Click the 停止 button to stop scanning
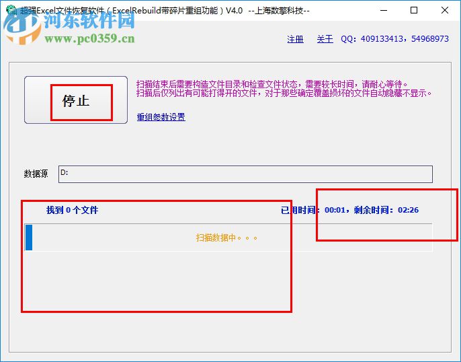Image resolution: width=461 pixels, height=362 pixels. pyautogui.click(x=76, y=100)
